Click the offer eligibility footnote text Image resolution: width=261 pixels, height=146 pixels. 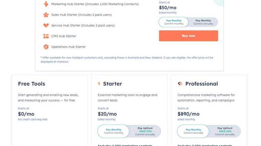click(127, 59)
